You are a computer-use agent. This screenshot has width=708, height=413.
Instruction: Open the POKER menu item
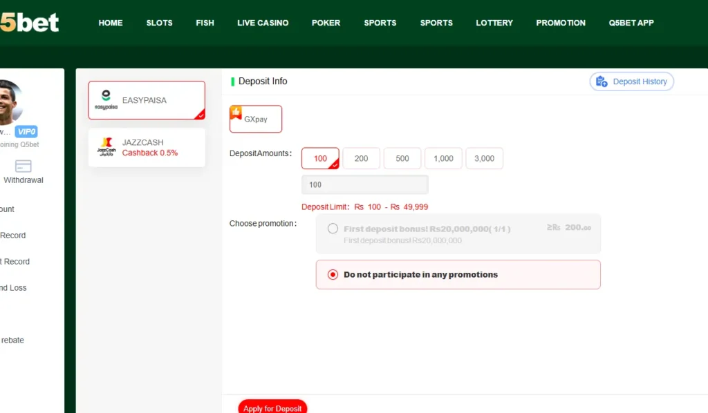point(326,23)
